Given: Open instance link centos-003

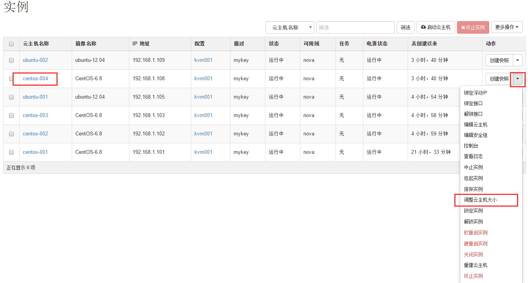Looking at the screenshot, I should coord(35,115).
